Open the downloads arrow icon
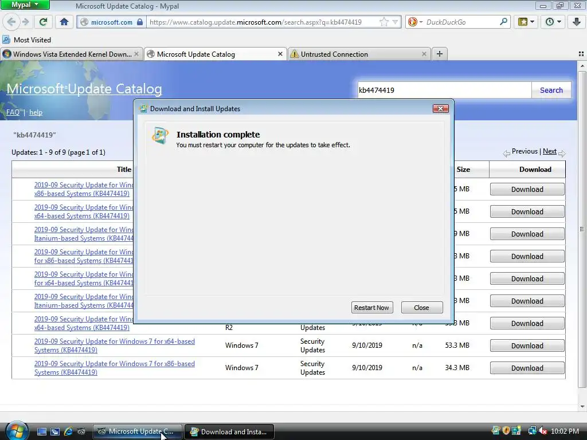 pos(576,22)
